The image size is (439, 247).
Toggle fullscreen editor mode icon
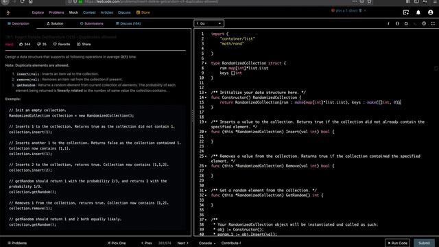click(x=433, y=23)
